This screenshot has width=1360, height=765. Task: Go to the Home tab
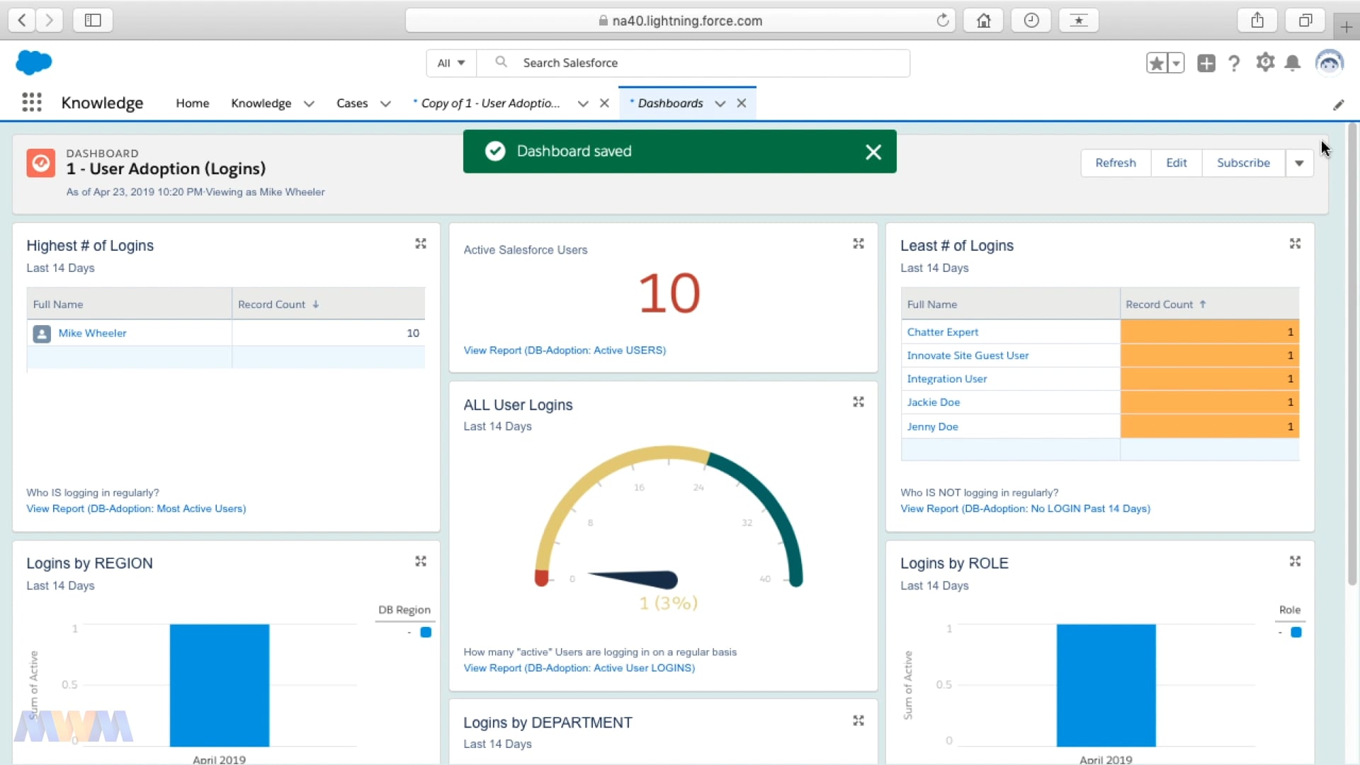click(x=193, y=103)
